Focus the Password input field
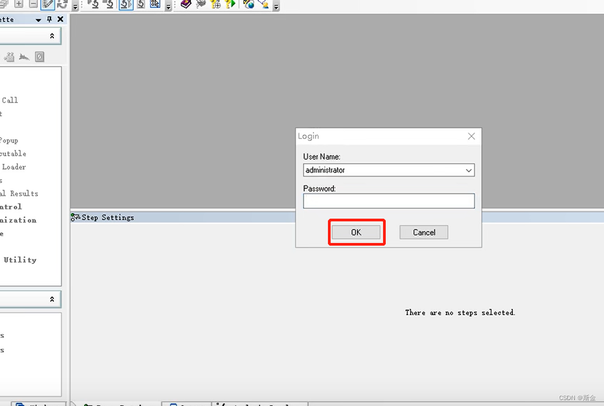This screenshot has width=604, height=406. 388,201
